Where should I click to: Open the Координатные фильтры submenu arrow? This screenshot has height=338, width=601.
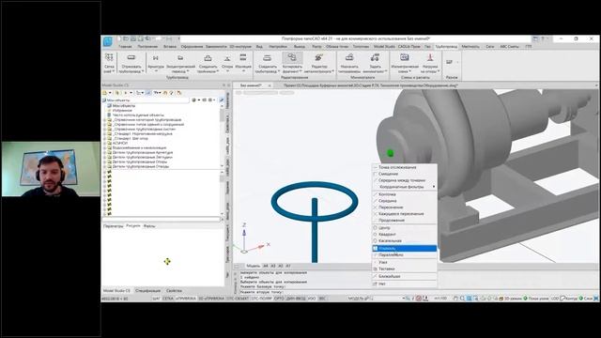pos(434,187)
